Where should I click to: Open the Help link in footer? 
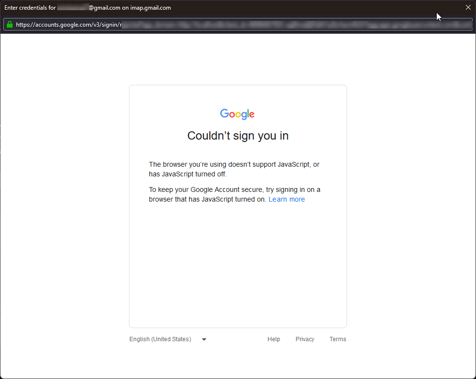pyautogui.click(x=273, y=339)
